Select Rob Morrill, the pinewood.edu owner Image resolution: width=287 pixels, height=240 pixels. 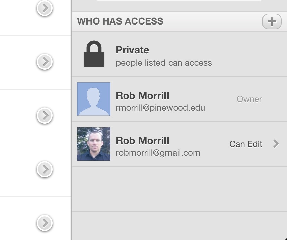(180, 99)
